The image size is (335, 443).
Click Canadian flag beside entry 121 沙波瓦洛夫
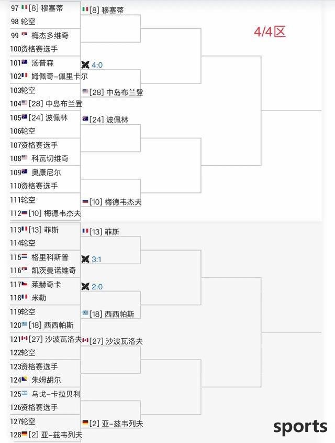coord(24,338)
